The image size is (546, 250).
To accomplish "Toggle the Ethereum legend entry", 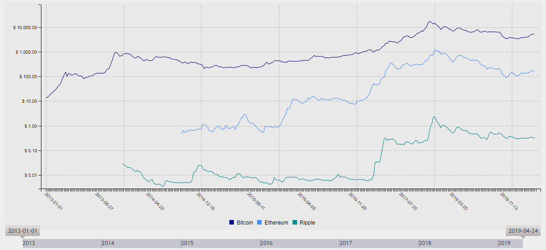I will click(273, 223).
